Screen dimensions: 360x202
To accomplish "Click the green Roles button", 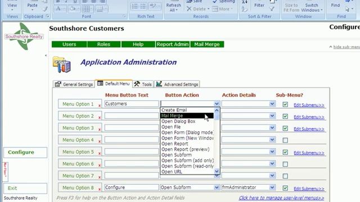I will (103, 44).
